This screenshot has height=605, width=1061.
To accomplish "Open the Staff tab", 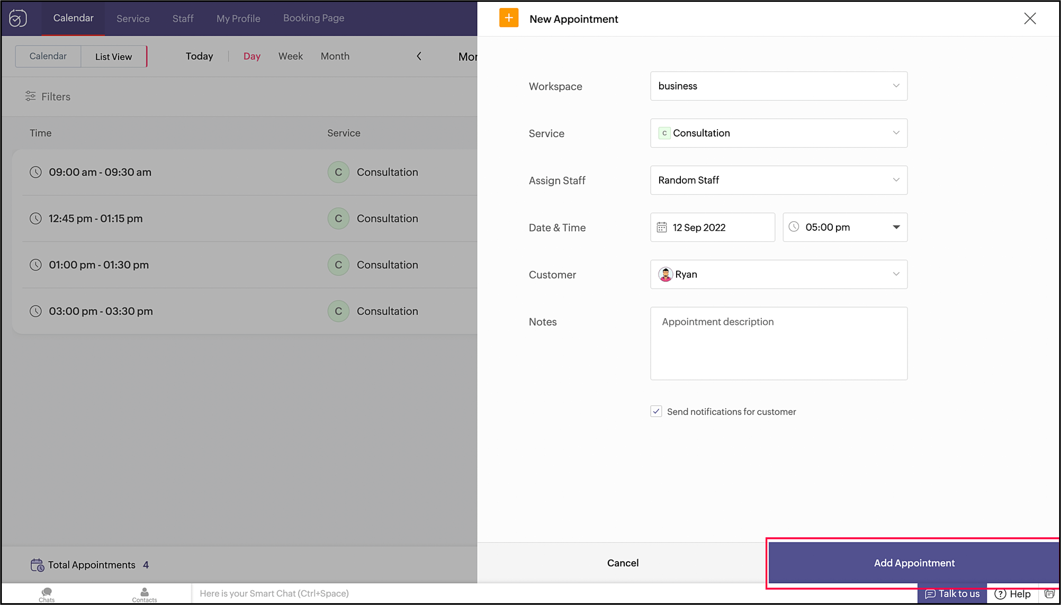I will (x=183, y=18).
